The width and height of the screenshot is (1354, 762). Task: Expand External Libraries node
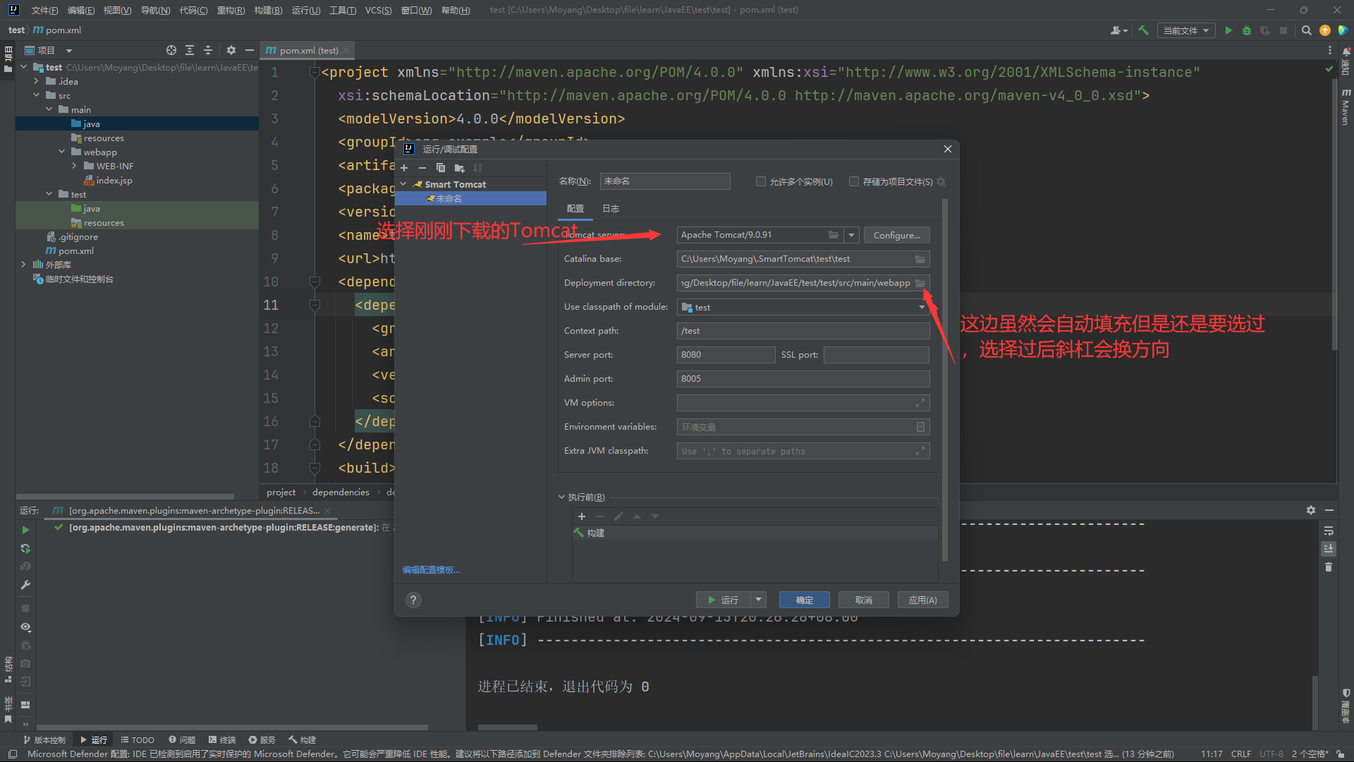point(24,265)
